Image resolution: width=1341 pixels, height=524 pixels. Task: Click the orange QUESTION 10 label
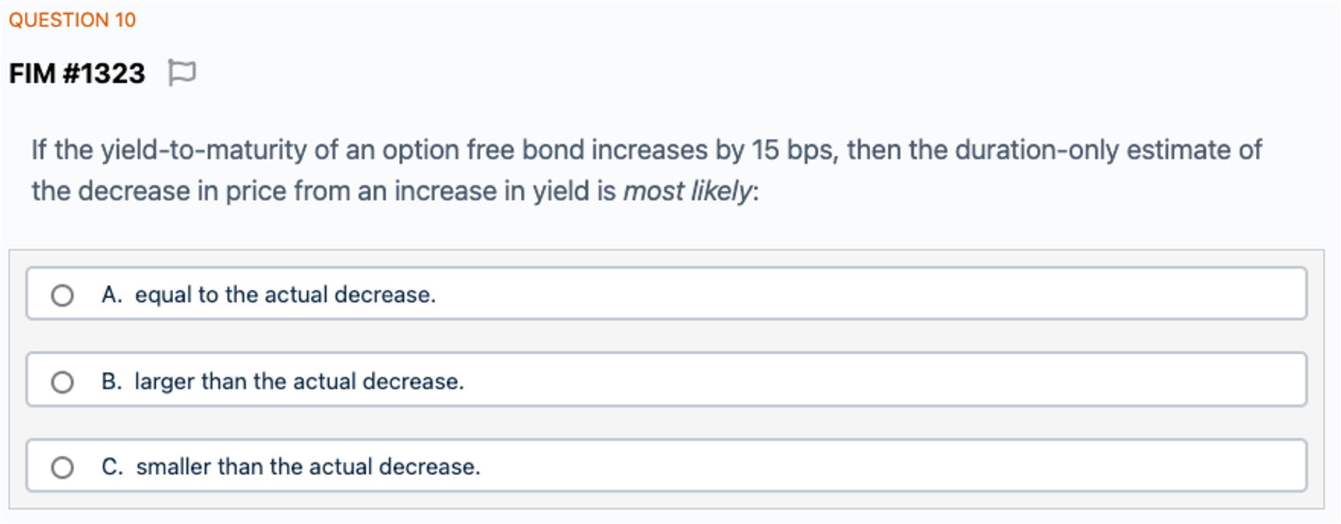tap(73, 20)
